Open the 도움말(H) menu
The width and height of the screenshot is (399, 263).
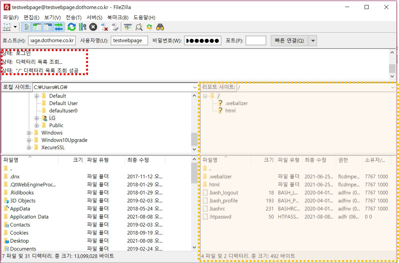point(144,17)
